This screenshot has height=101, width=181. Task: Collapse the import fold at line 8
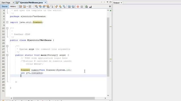click(x=7, y=22)
